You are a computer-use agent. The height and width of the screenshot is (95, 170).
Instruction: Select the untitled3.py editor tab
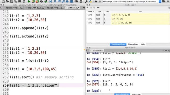pos(73,8)
